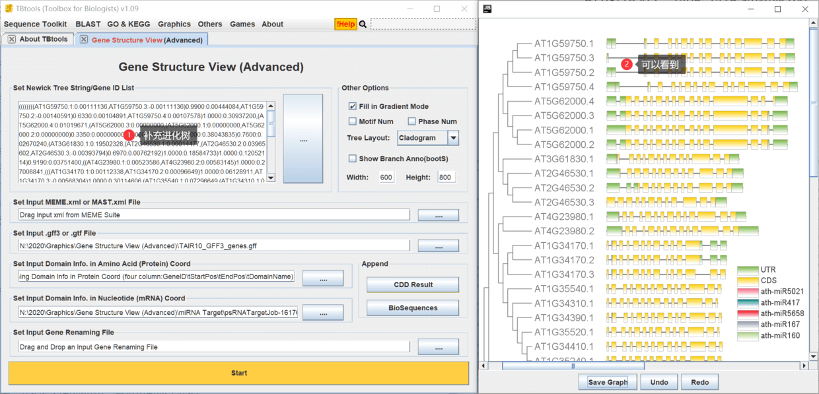Click the graph window scroll-right arrow
Viewport: 819px width, 394px height.
804,366
